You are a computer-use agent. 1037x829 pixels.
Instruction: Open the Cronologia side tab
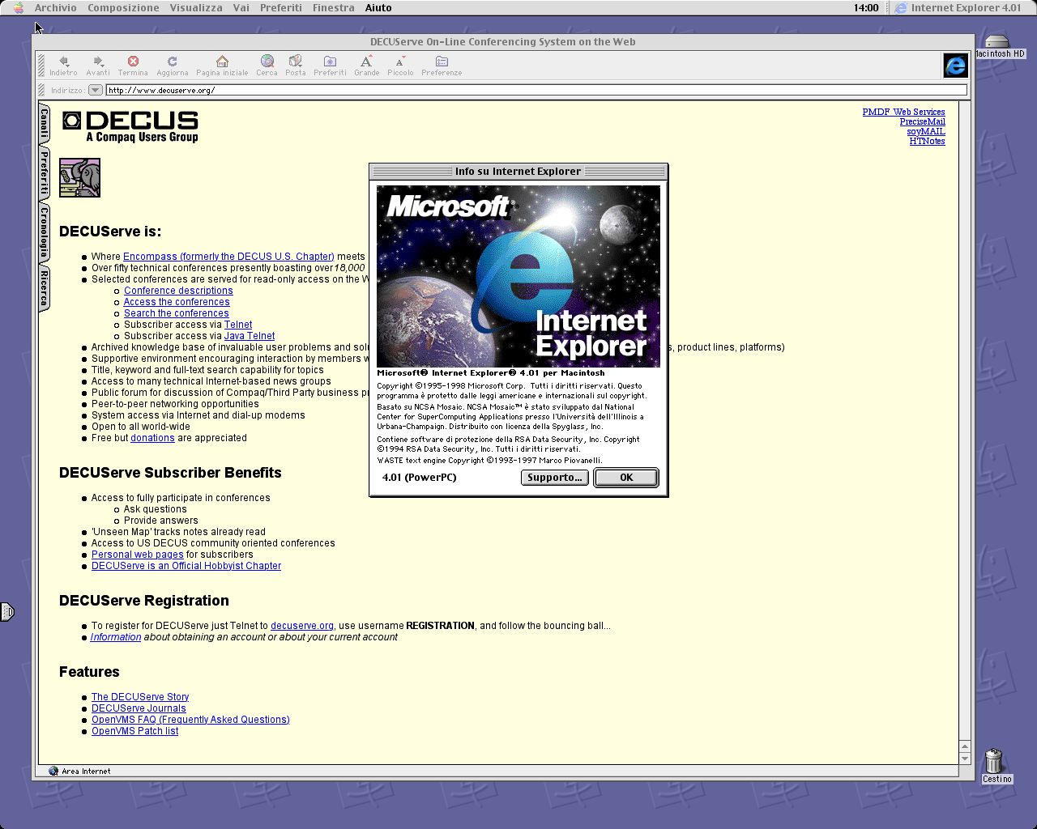point(45,232)
